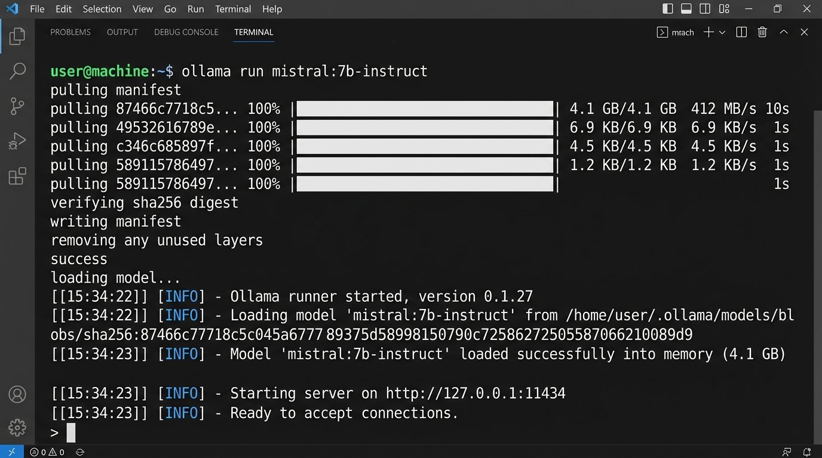Open the Extensions view
Viewport: 822px width, 458px height.
[x=17, y=176]
